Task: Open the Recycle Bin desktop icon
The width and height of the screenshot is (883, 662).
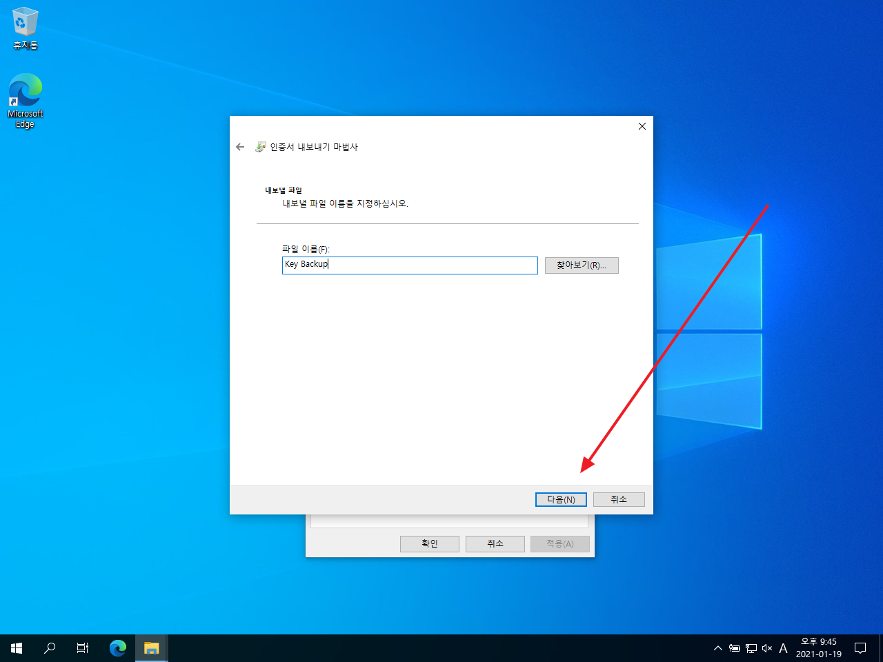Action: coord(26,28)
